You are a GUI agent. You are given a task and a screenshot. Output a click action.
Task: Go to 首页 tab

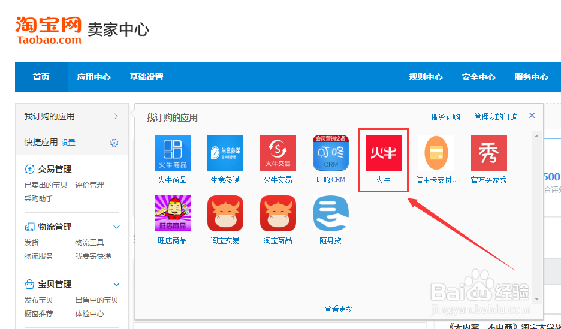(x=41, y=77)
